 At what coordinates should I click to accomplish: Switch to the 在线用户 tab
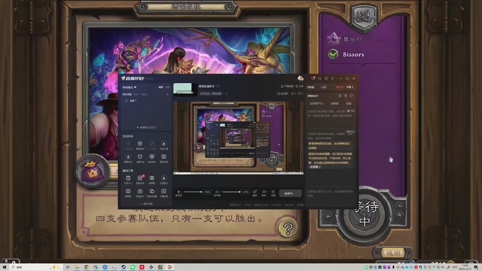(316, 104)
